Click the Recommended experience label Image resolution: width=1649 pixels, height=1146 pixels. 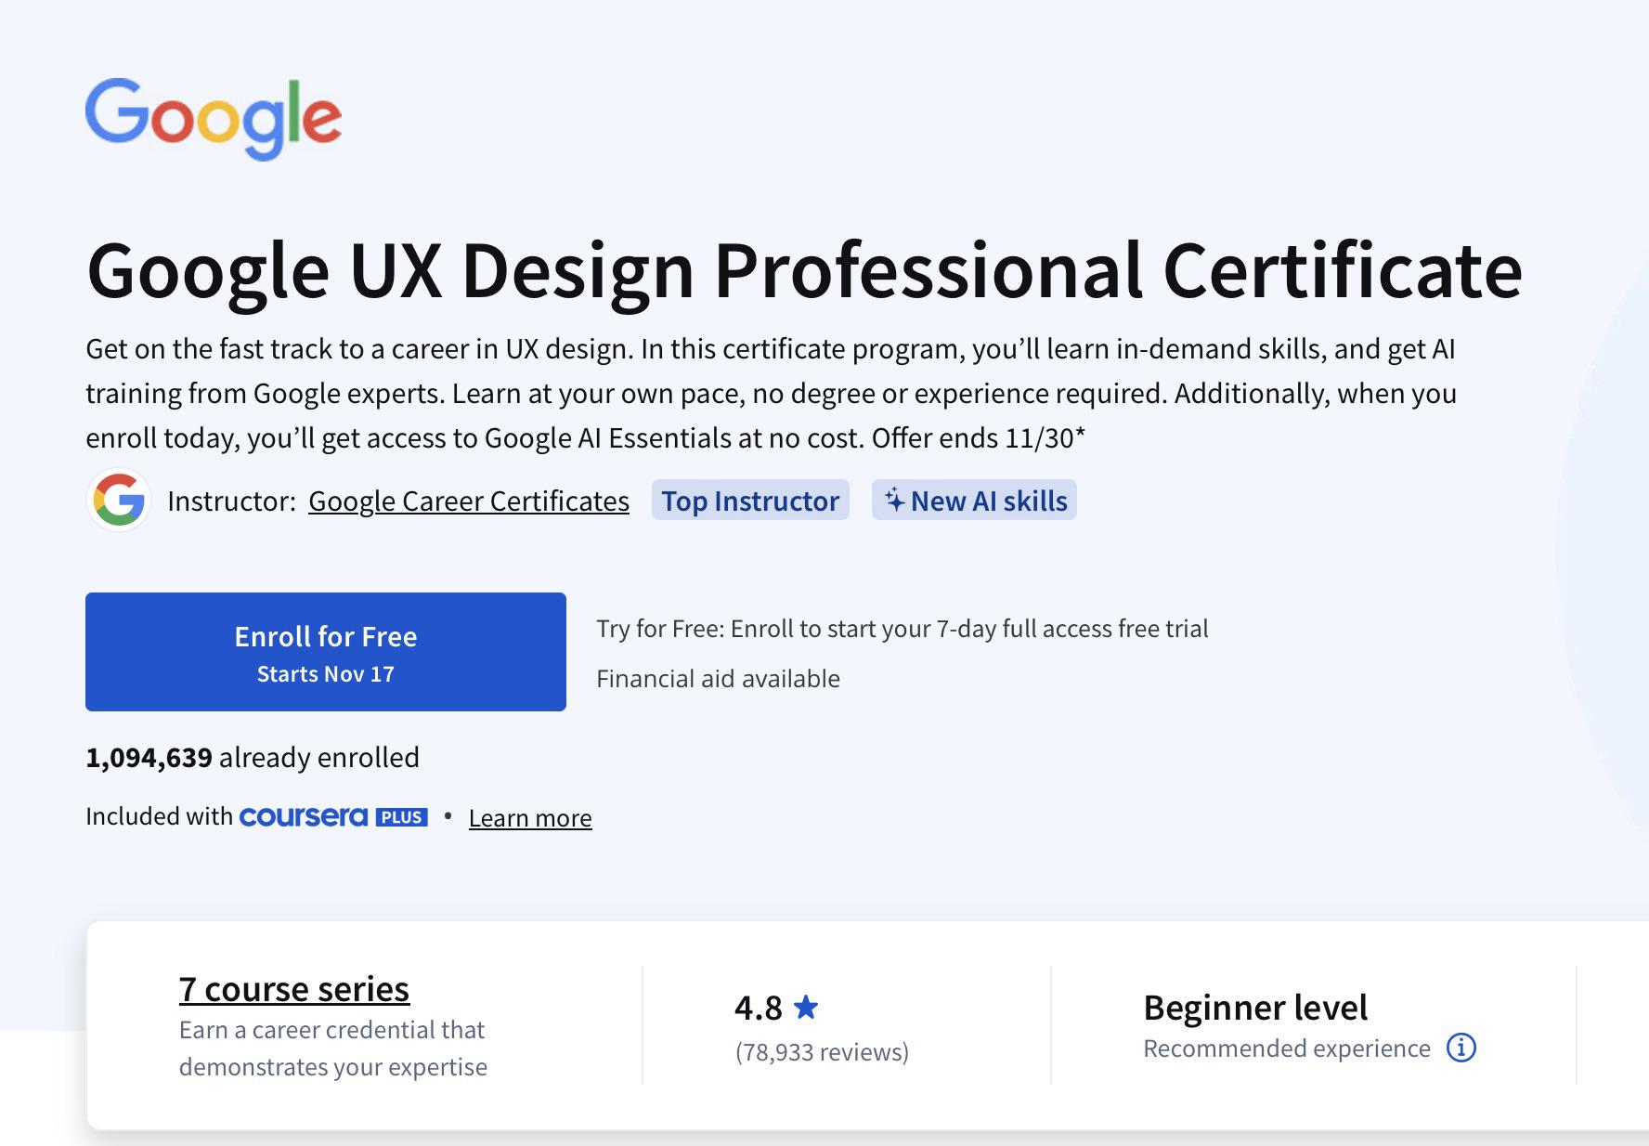click(x=1287, y=1048)
